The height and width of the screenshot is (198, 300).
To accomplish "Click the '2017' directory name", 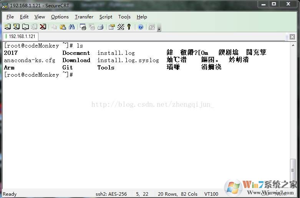I will click(11, 53).
